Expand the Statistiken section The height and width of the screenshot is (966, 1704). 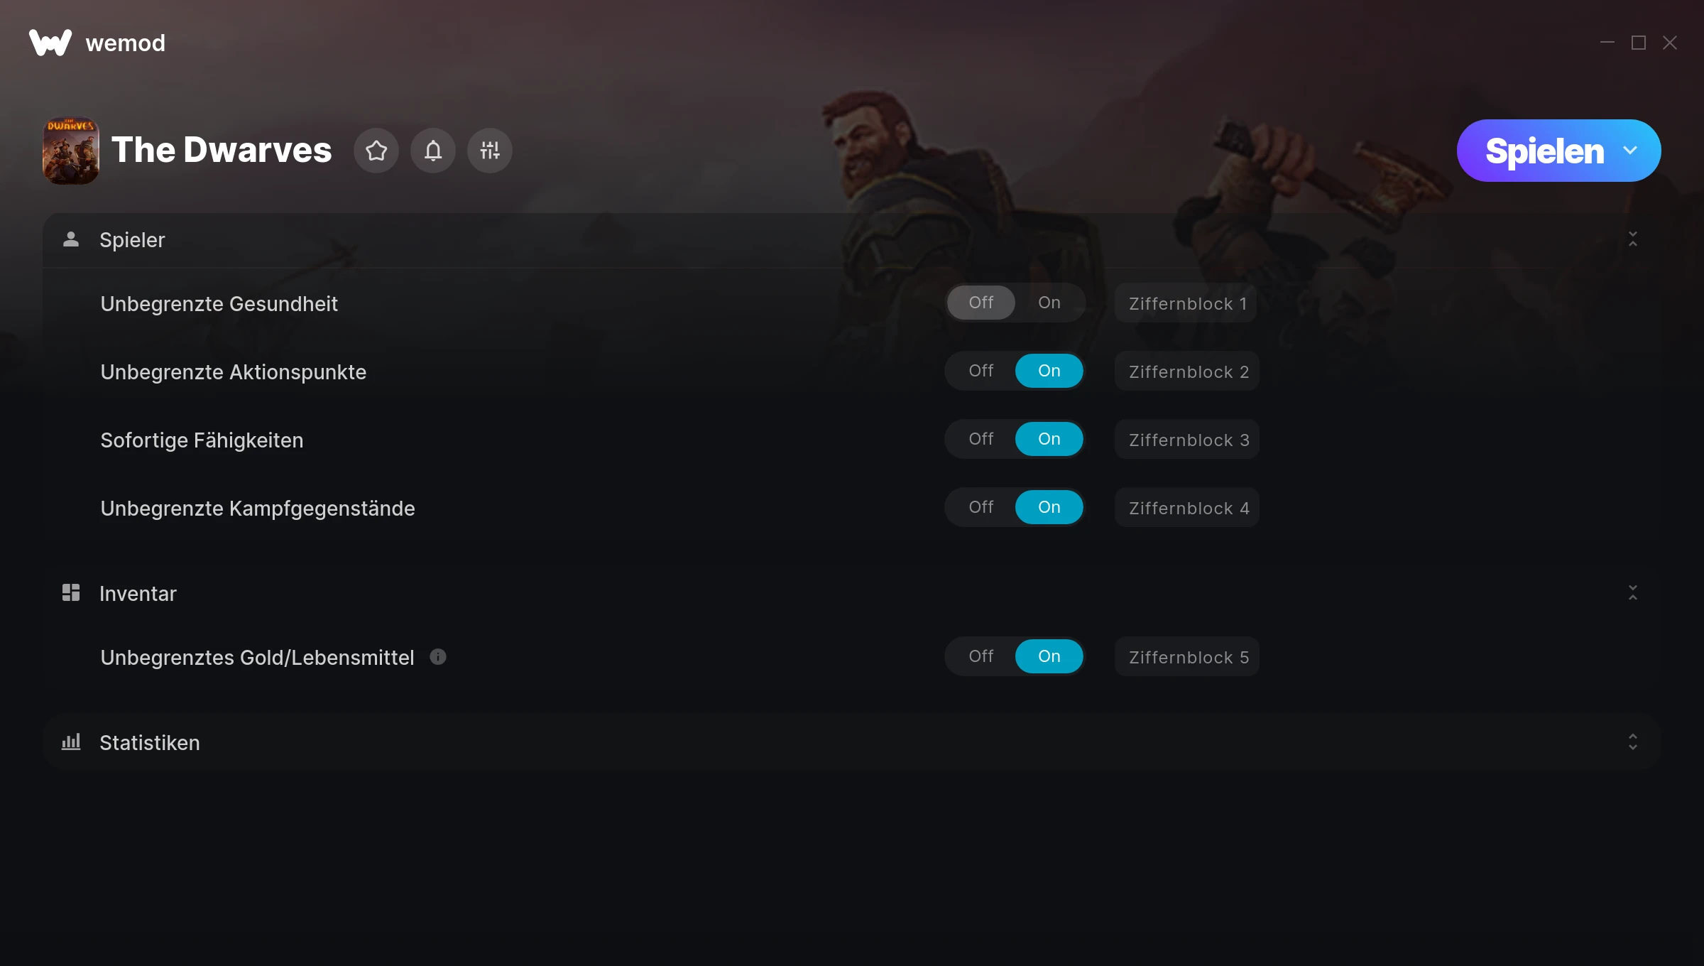[x=1633, y=742]
